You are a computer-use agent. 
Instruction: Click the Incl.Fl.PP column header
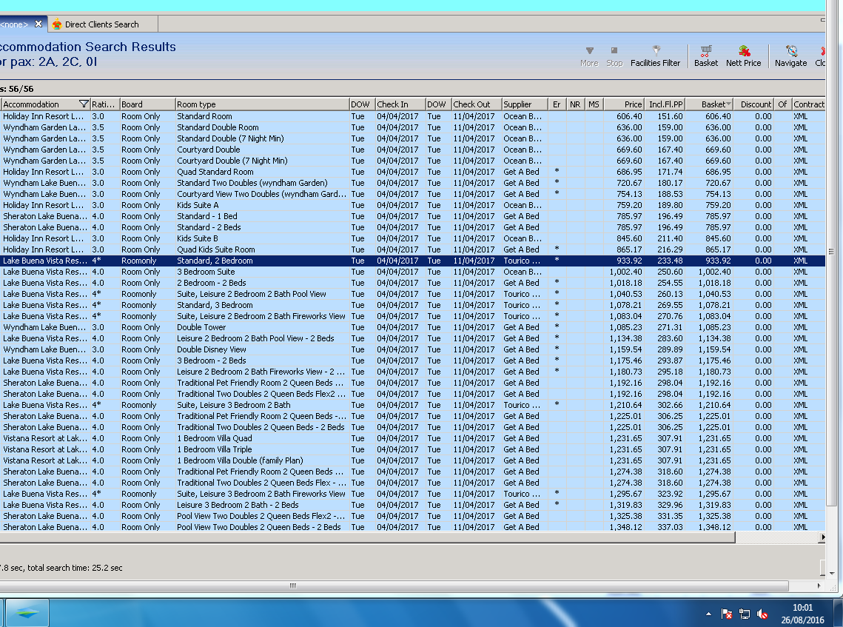(x=664, y=104)
